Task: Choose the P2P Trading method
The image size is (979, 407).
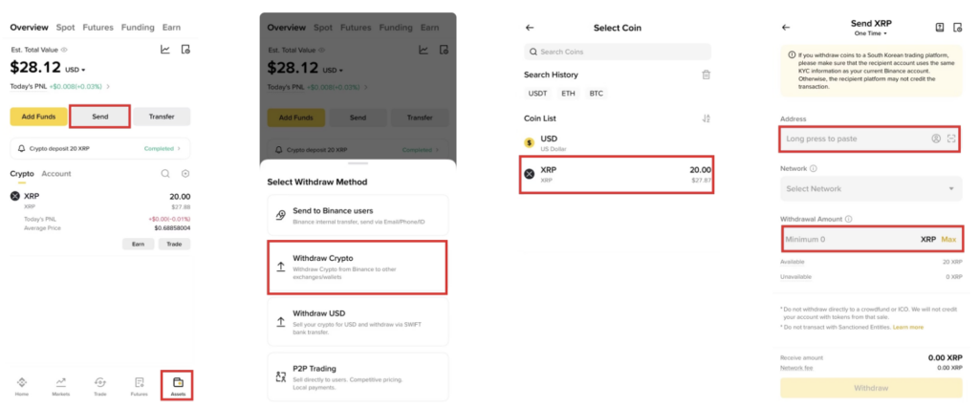Action: [x=358, y=376]
